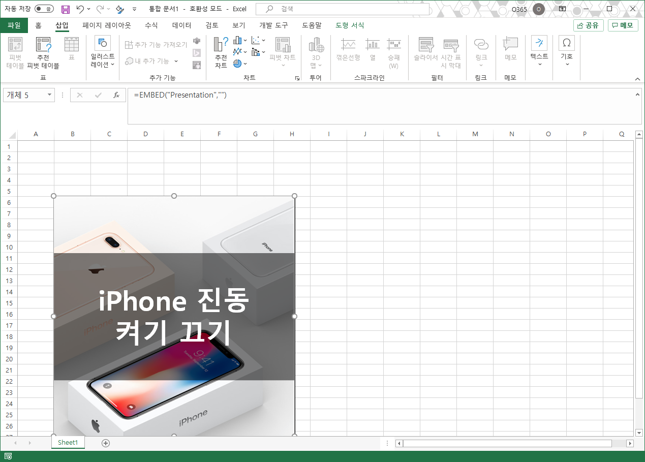Viewport: 645px width, 462px height.
Task: Click the 검색 search box
Action: coord(343,9)
